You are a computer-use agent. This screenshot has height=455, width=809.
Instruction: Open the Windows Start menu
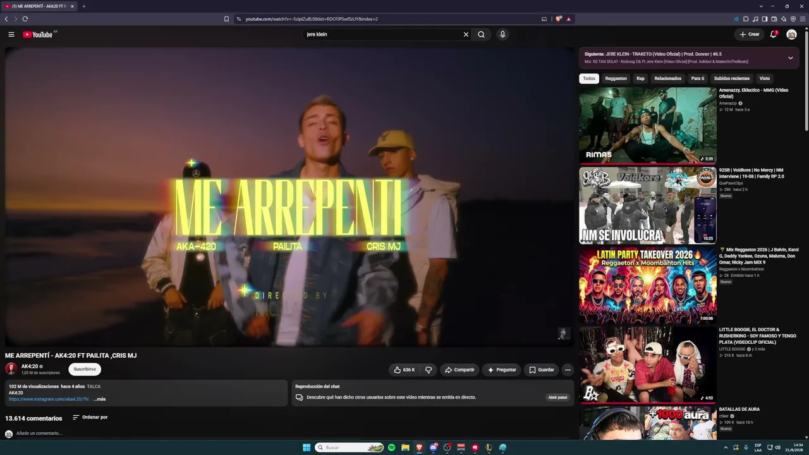[x=307, y=447]
